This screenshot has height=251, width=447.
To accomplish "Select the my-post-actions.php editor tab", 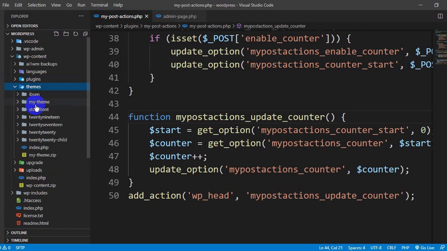I will [x=121, y=16].
